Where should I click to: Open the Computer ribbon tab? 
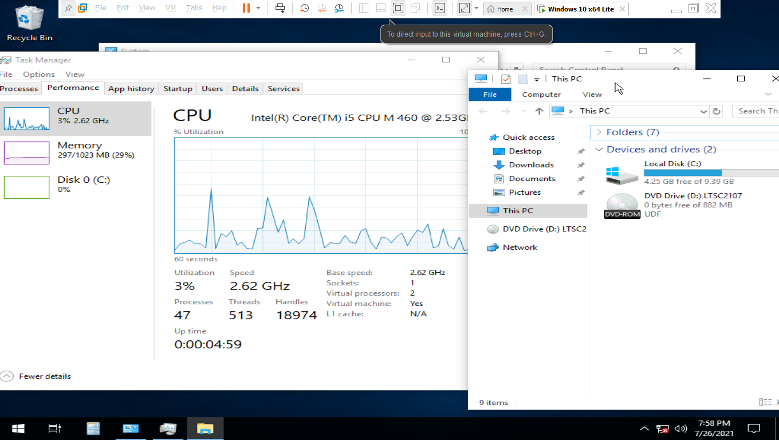(541, 95)
